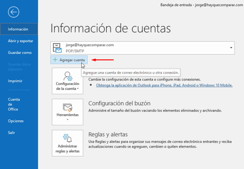244x169 pixels.
Task: Expand the account selector dropdown arrow
Action: (x=231, y=48)
